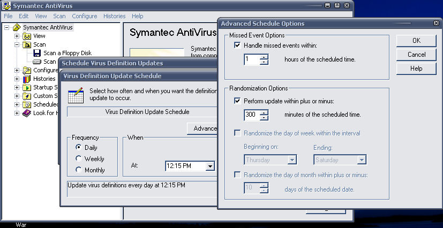
Task: Click the Custom Scans lightning folder icon
Action: pyautogui.click(x=27, y=96)
